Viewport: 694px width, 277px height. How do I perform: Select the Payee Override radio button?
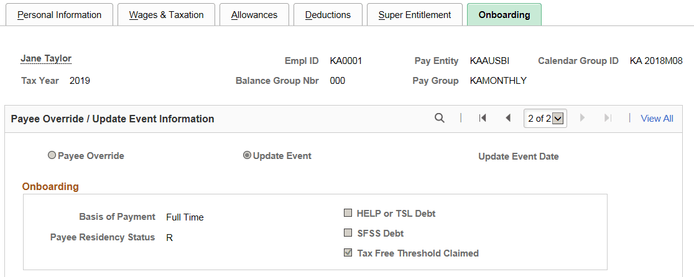point(52,156)
